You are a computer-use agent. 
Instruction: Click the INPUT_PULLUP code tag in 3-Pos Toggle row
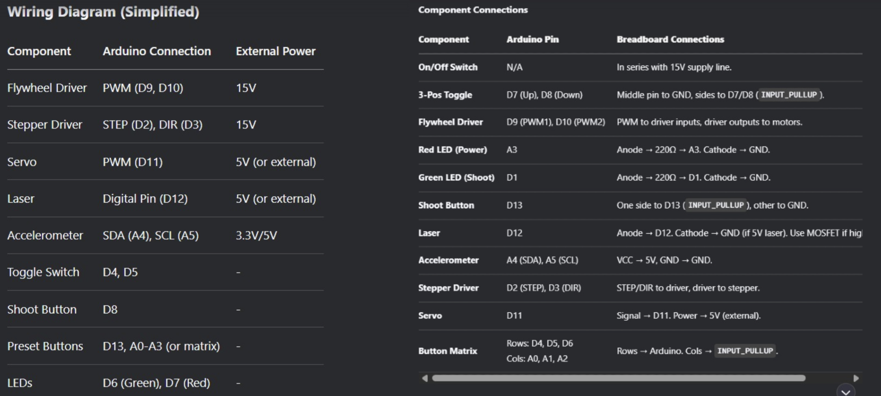[x=789, y=95]
